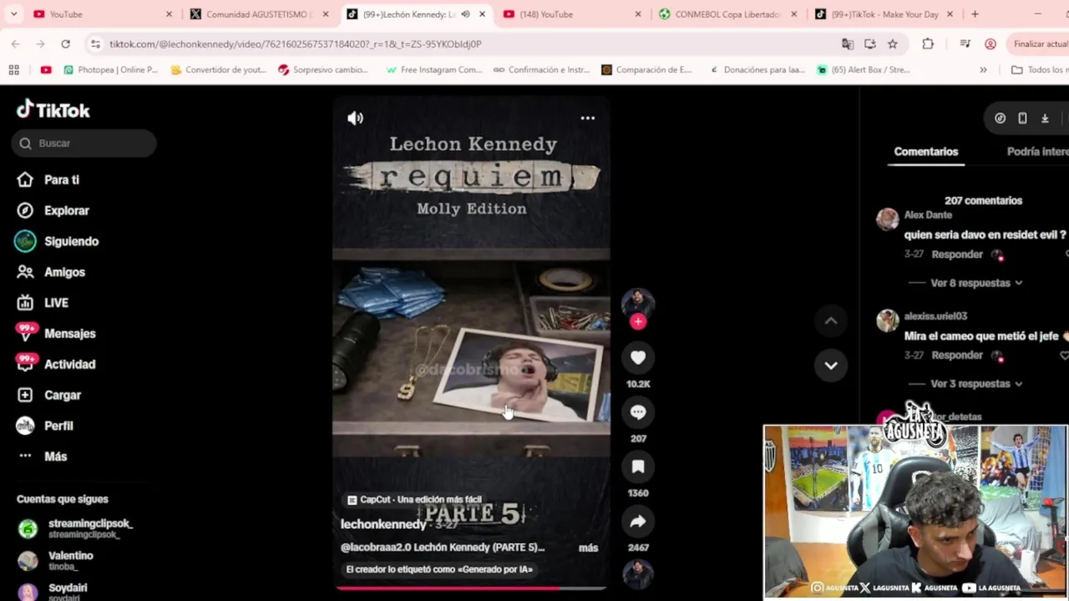Open comments via the speech bubble icon

pos(638,412)
